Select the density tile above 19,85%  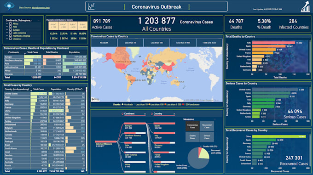tap(83, 26)
